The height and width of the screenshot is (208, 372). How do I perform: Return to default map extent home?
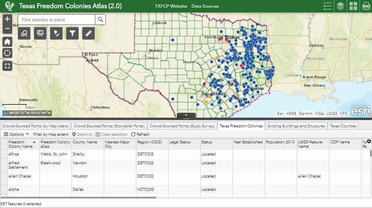[7, 42]
